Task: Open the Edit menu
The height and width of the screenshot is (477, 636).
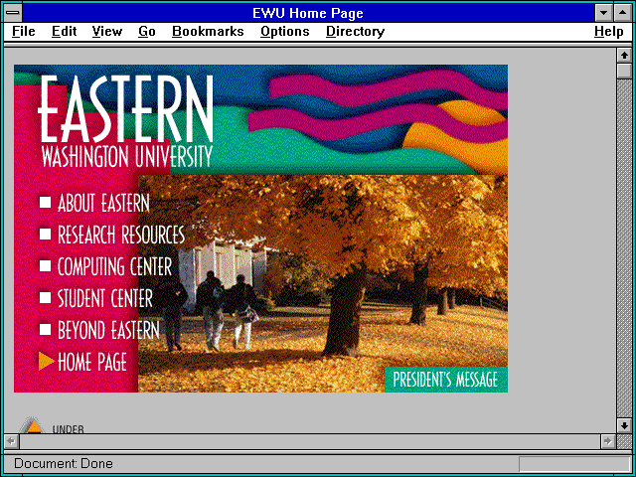Action: pyautogui.click(x=64, y=31)
